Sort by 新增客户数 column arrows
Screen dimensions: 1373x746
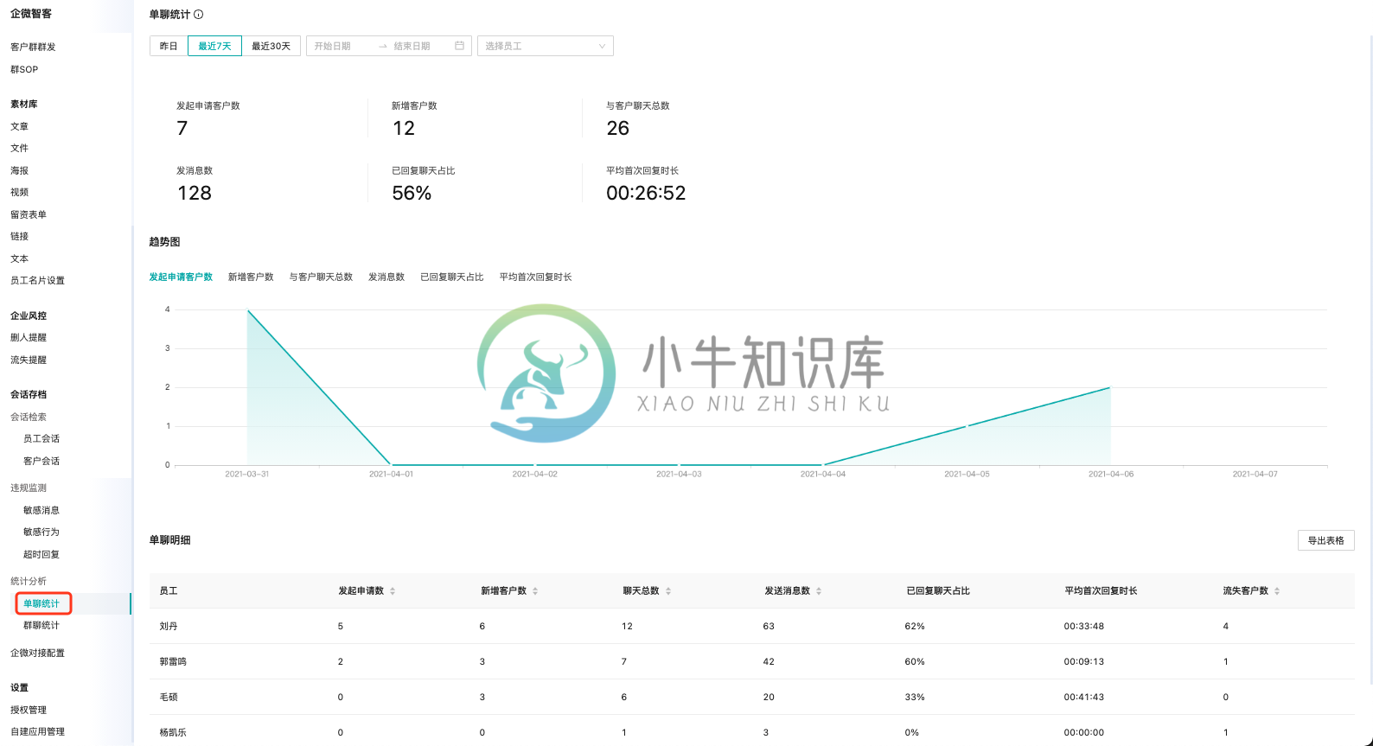535,591
